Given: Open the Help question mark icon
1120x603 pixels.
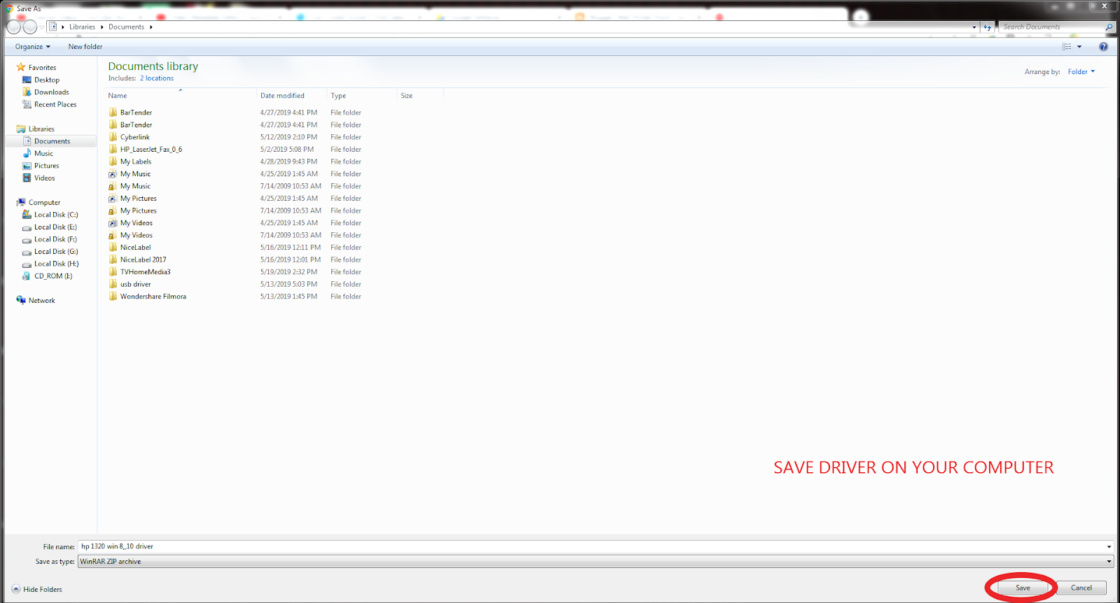Looking at the screenshot, I should (x=1103, y=47).
